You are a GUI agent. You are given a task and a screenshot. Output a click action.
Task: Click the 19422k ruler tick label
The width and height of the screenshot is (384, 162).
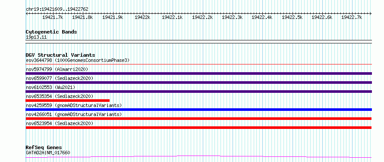(x=142, y=17)
